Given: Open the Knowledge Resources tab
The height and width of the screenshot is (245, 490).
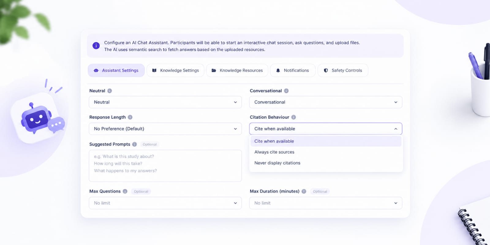Looking at the screenshot, I should click(237, 70).
